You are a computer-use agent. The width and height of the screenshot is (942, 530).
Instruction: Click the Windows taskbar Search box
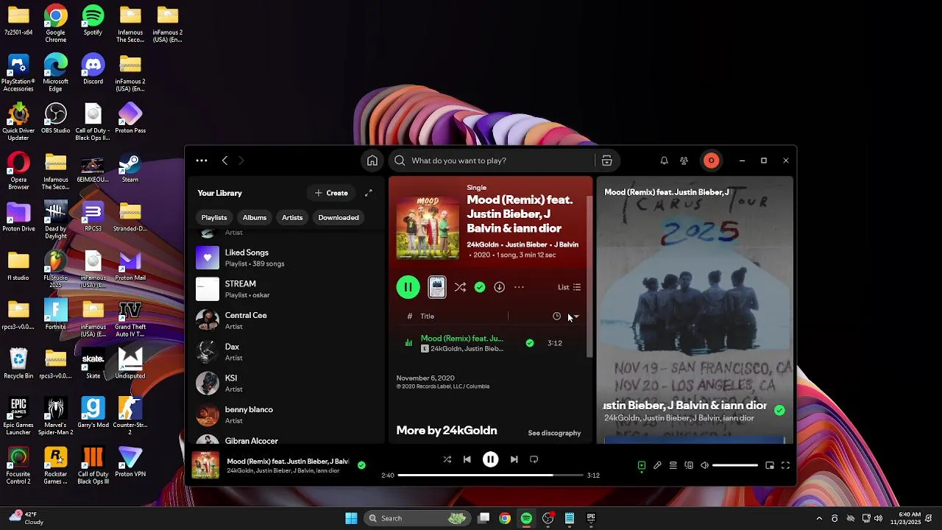point(417,518)
